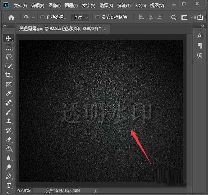Select the Rectangular Marquee tool
This screenshot has width=208, height=195.
[9, 48]
